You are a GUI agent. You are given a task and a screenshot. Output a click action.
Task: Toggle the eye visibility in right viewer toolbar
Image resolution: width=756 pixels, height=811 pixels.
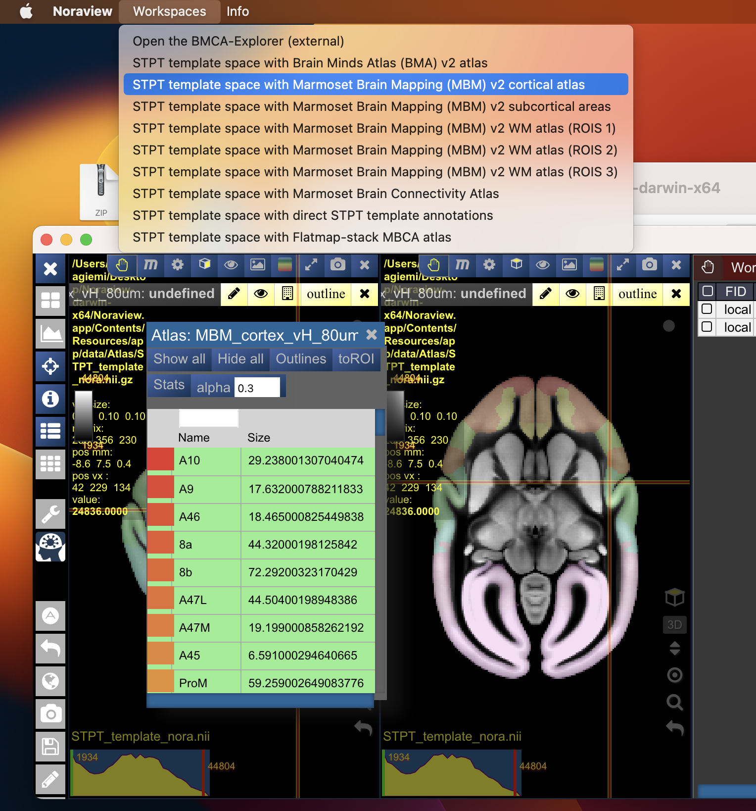(x=543, y=265)
